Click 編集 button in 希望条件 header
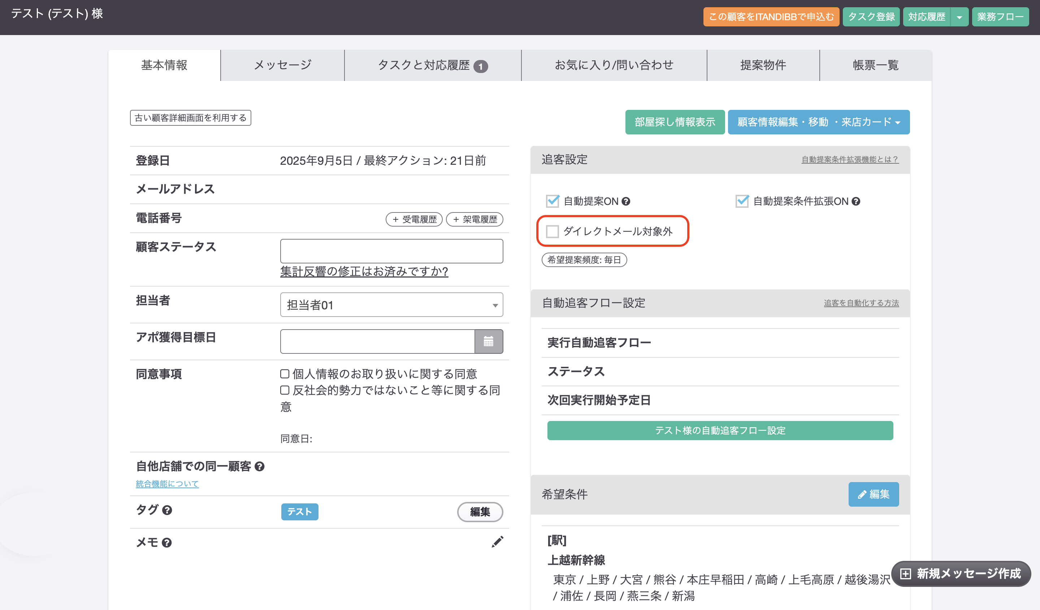Viewport: 1040px width, 610px height. point(874,494)
